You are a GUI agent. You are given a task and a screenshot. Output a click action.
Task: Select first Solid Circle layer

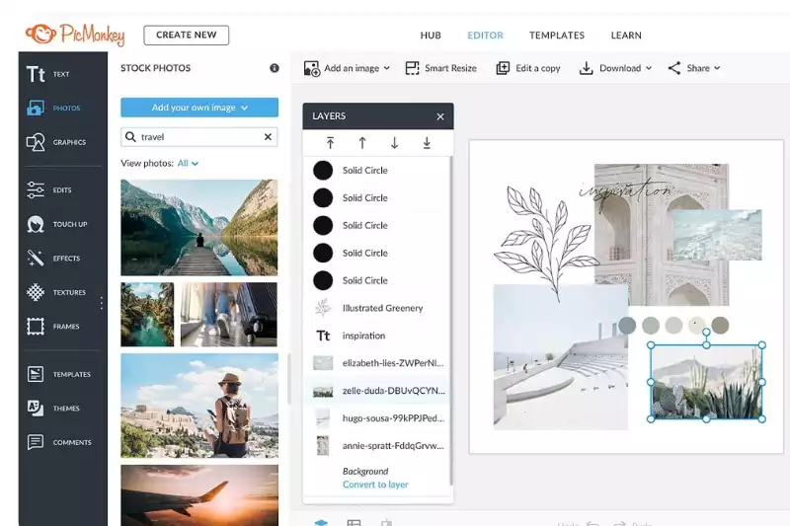[376, 170]
